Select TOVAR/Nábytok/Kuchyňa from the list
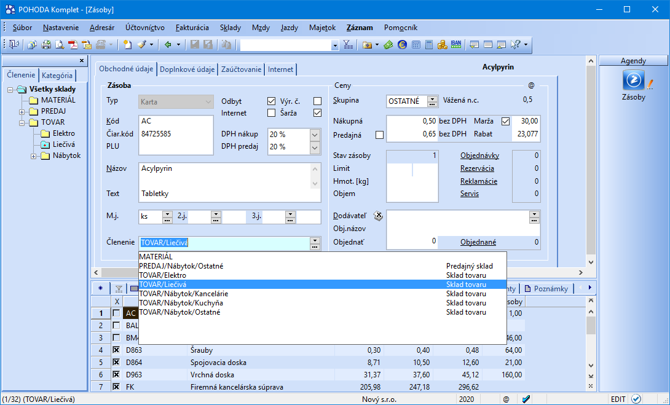 (x=181, y=303)
